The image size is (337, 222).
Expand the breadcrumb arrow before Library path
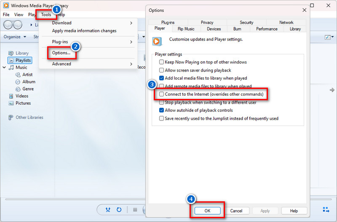tap(31, 25)
